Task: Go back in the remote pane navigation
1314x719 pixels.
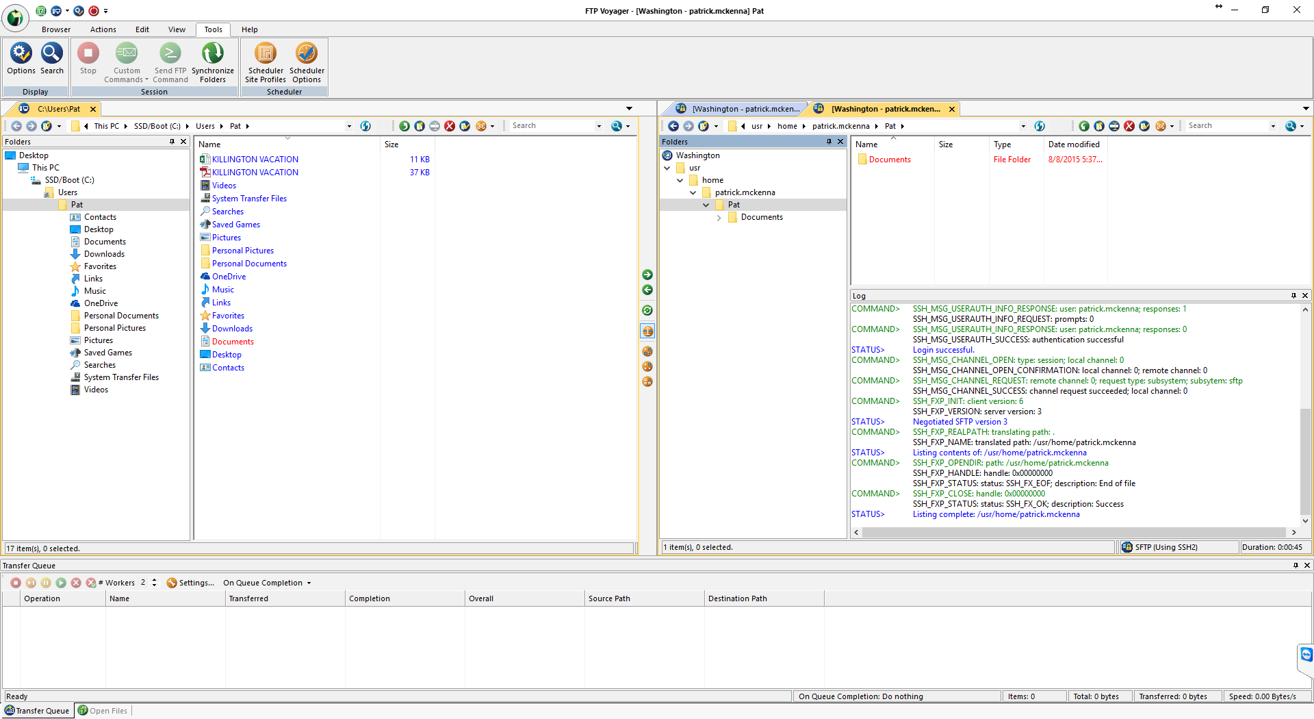Action: coord(673,126)
